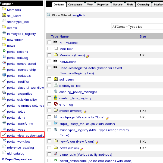This screenshot has height=163, width=163.
Task: Click the pencil icon next to events (Events)
Action: (x=85, y=112)
